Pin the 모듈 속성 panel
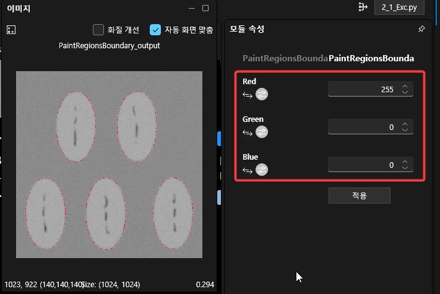 tap(421, 29)
